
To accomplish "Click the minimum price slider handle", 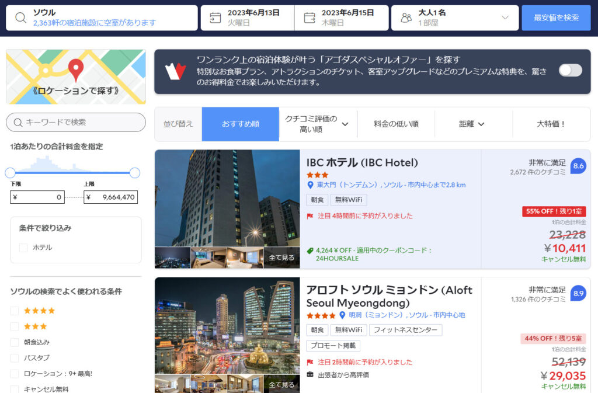I will click(x=11, y=173).
